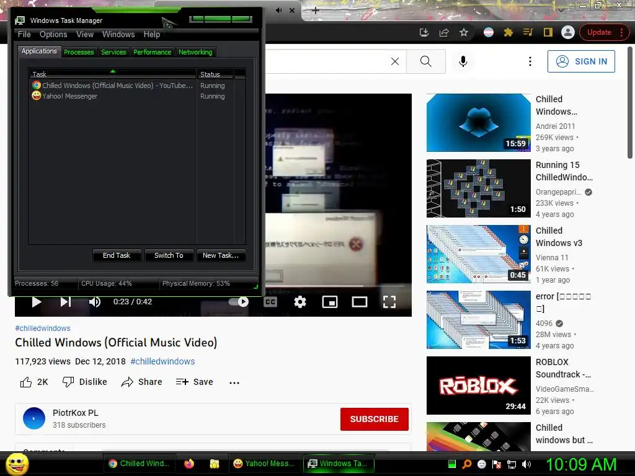The width and height of the screenshot is (635, 476).
Task: Switch to the Services tab
Action: [x=113, y=52]
